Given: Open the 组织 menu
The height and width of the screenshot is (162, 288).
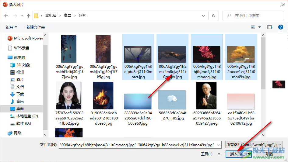Looking at the screenshot, I should tap(11, 27).
